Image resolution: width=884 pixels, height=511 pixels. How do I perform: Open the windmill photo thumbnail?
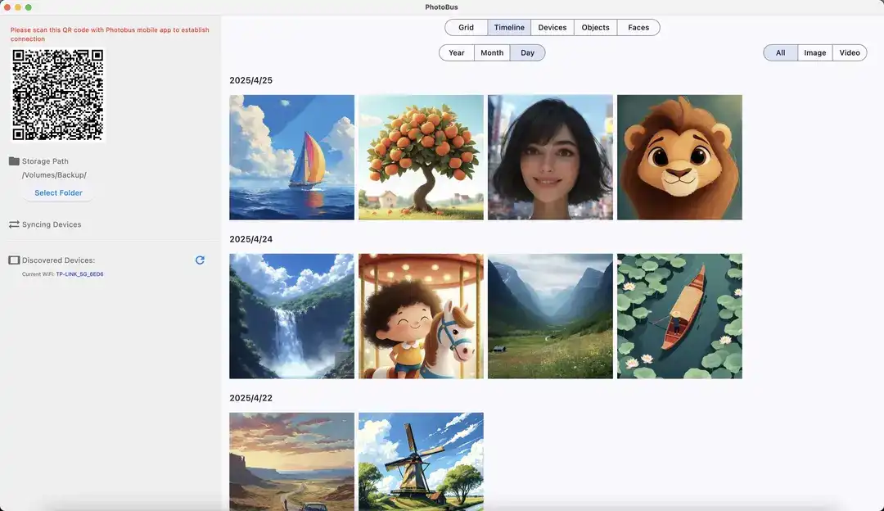[422, 461]
